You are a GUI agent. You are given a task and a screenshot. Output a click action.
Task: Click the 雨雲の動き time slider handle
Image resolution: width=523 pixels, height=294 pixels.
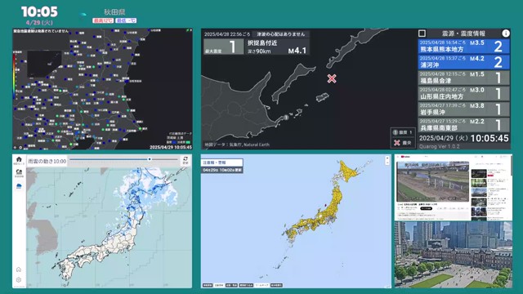tap(150, 159)
